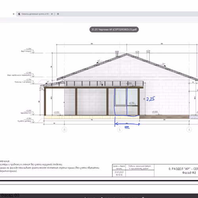The image size is (198, 198).
Task: Click the favicon of the Камины tab
Action: coord(19,14)
